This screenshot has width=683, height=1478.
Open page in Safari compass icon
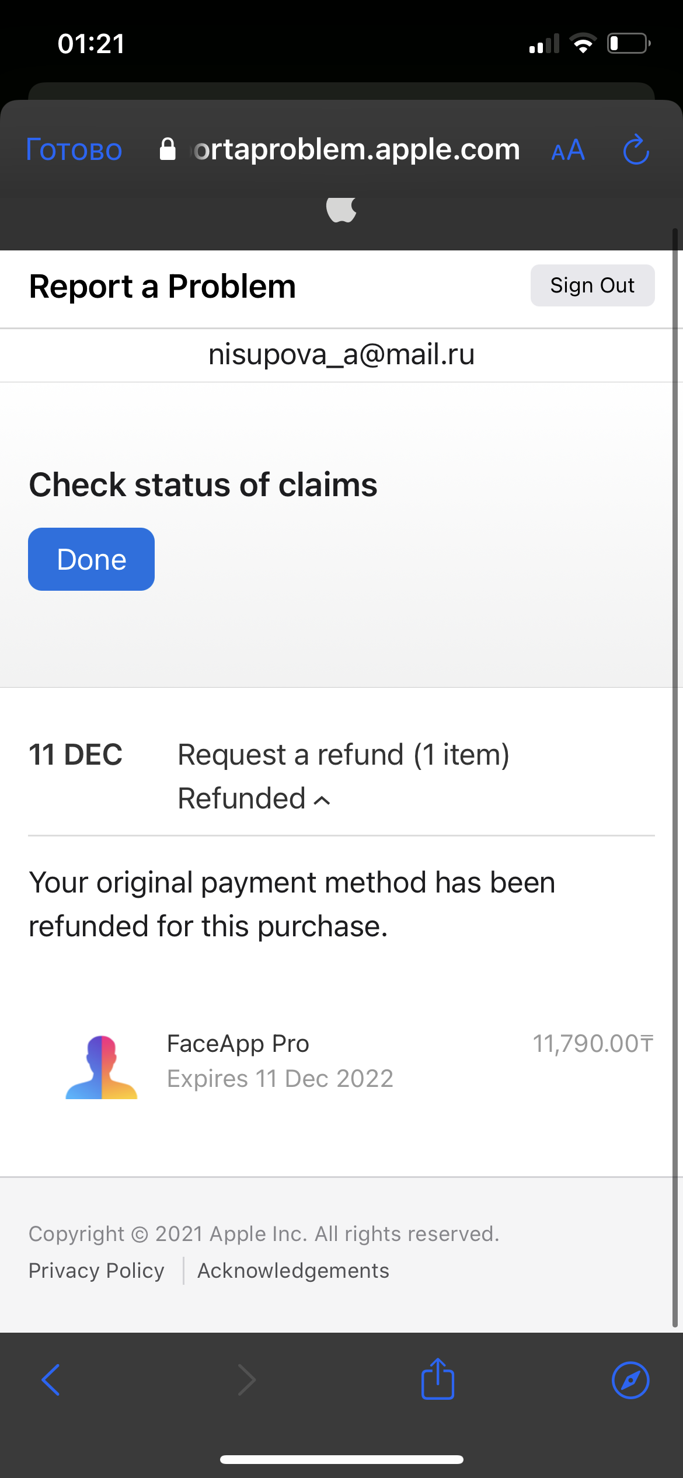pyautogui.click(x=630, y=1380)
